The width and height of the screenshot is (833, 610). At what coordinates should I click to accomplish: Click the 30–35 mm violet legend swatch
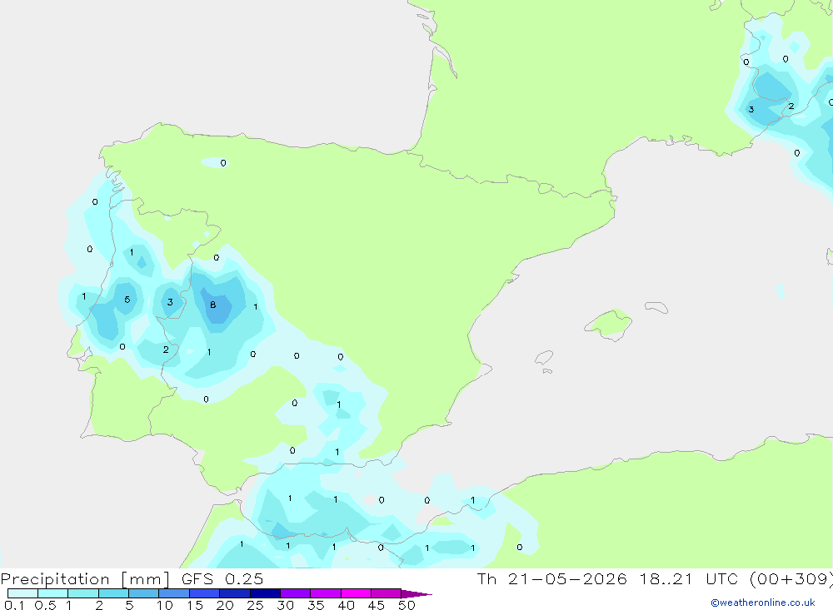tap(295, 593)
